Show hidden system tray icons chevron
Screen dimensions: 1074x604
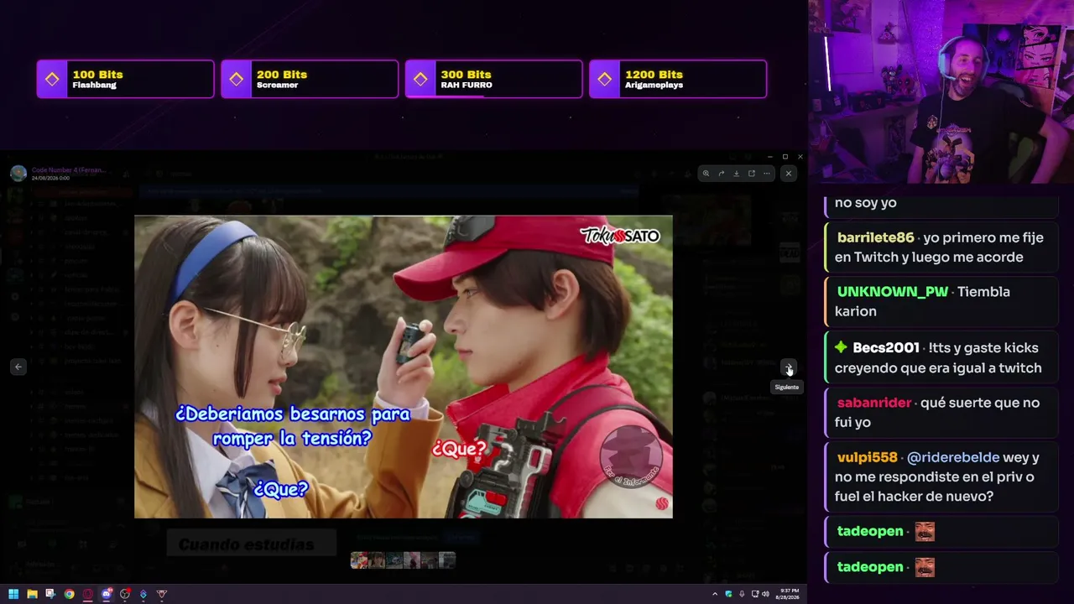[x=715, y=594]
